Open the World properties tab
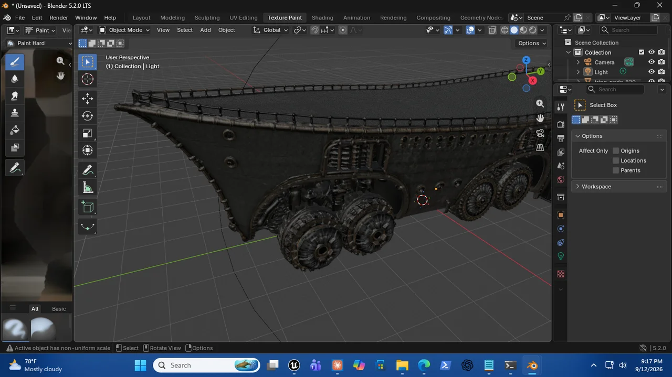This screenshot has width=672, height=377. [x=561, y=180]
